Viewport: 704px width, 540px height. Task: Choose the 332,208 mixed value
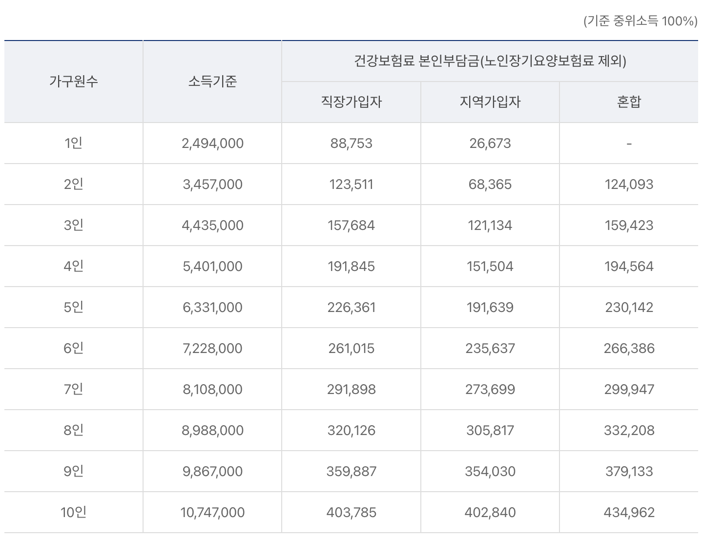pyautogui.click(x=629, y=430)
